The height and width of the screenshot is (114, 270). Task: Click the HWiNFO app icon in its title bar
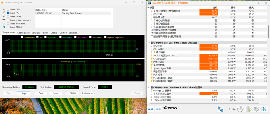click(149, 3)
